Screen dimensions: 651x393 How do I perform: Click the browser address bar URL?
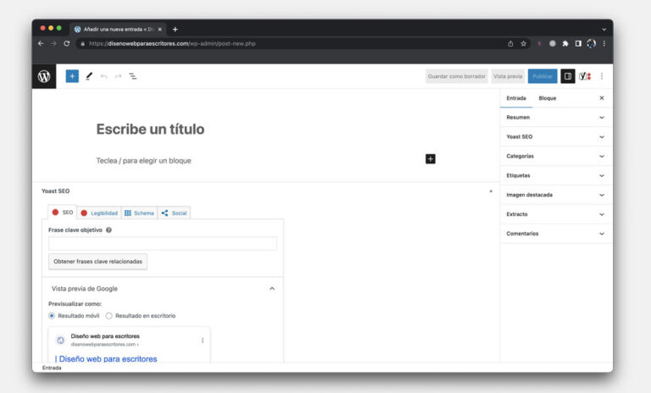pos(172,43)
